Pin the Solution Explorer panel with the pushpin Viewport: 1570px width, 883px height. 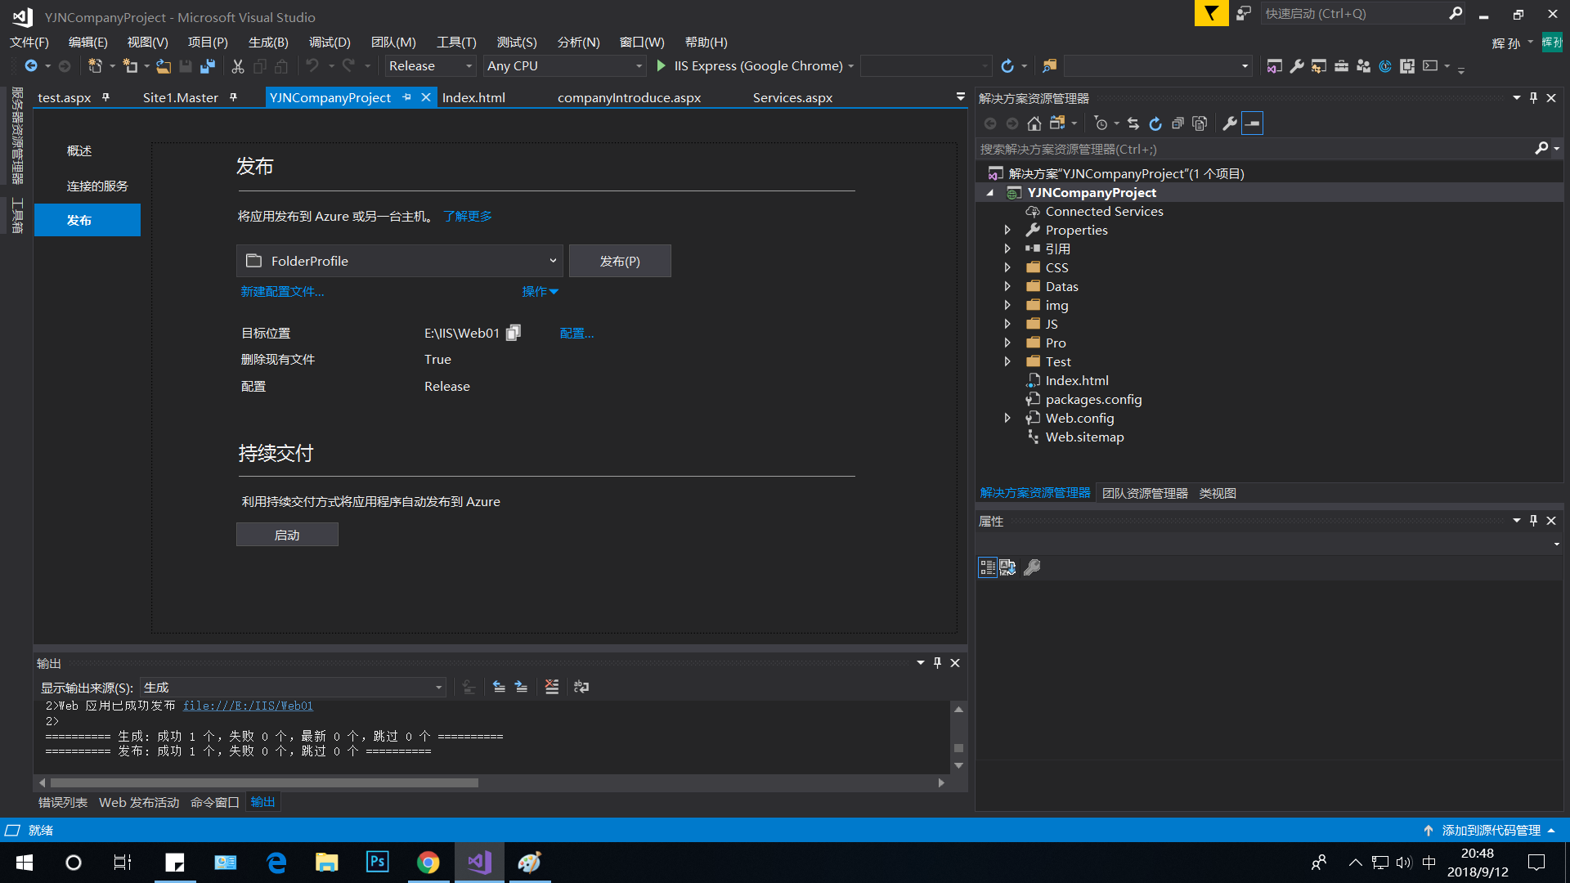(x=1533, y=98)
